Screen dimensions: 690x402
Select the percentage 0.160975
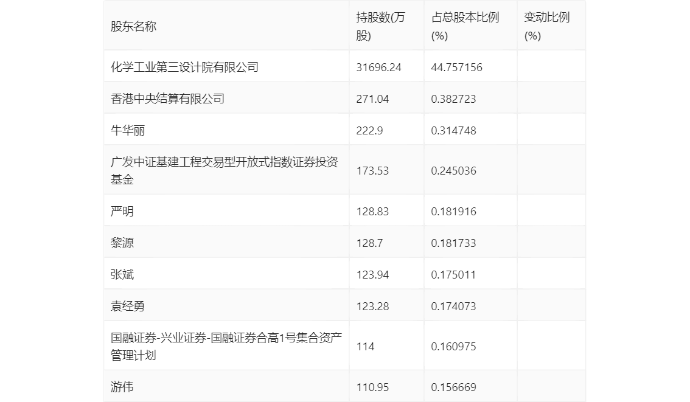[x=454, y=347]
